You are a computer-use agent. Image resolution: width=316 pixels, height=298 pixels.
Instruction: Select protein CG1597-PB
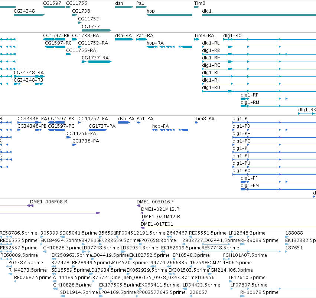[x=61, y=119]
